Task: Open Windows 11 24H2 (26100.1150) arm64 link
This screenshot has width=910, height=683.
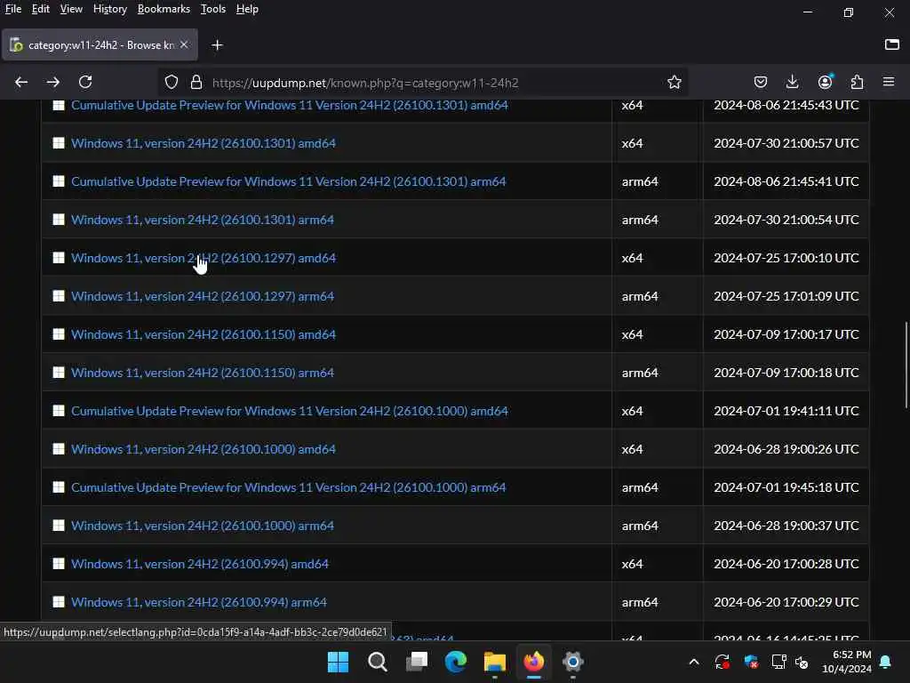Action: coord(203,373)
